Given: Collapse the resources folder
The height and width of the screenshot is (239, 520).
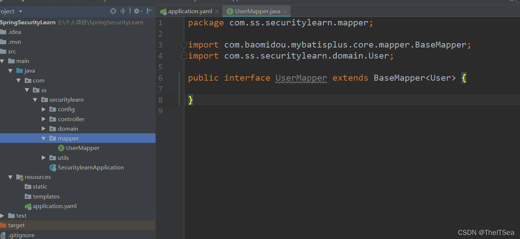Looking at the screenshot, I should [10, 177].
